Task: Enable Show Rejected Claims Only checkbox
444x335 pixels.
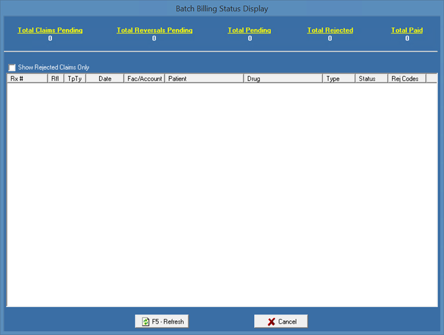Action: 12,68
